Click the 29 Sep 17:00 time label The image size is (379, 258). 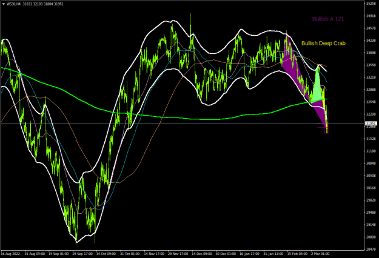pos(82,254)
